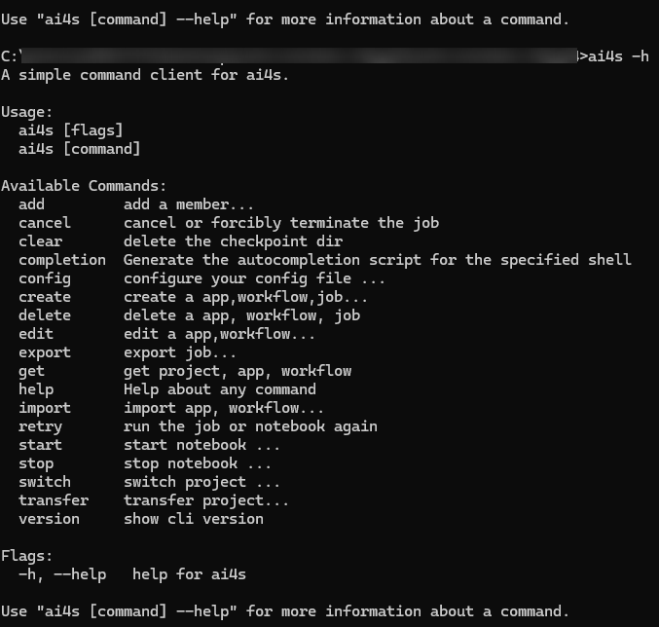Viewport: 659px width, 627px height.
Task: Click the typed 'ai4s -h' prompt command
Action: pyautogui.click(x=618, y=56)
